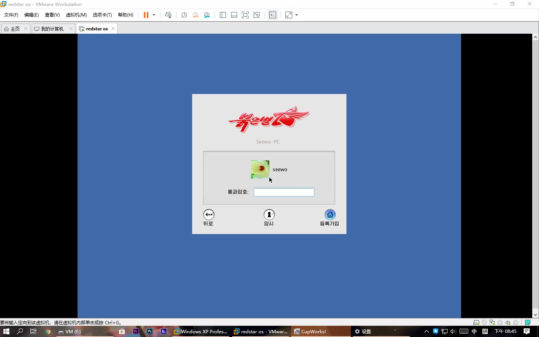Click the hard disk status icon
The height and width of the screenshot is (337, 539).
pos(476,322)
